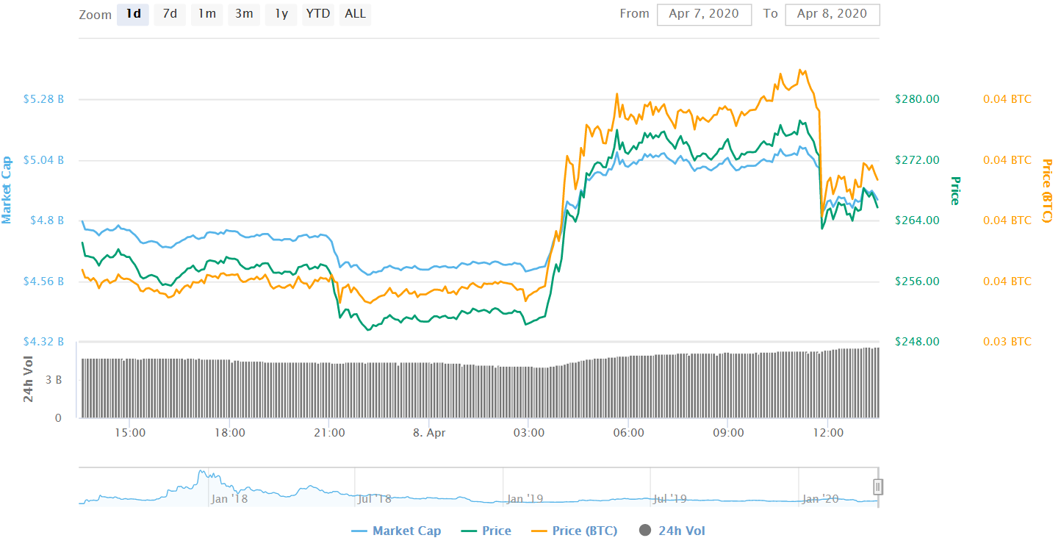Screen dimensions: 1061x549
Task: Click the 8. Apr x-axis label
Action: click(429, 433)
